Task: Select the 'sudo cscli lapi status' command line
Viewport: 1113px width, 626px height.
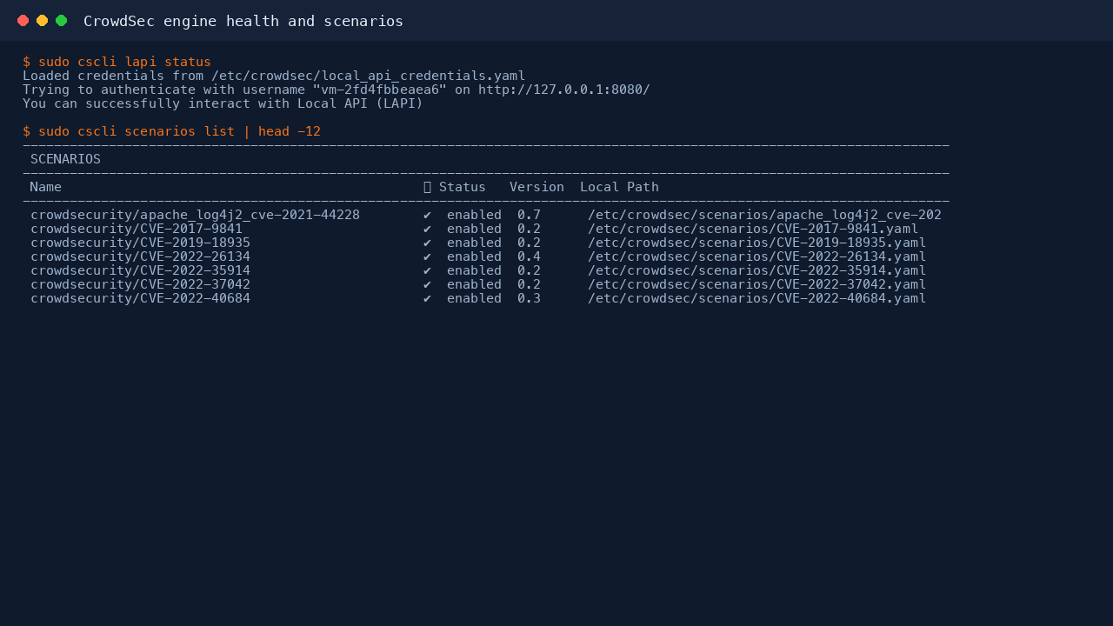Action: pos(117,62)
